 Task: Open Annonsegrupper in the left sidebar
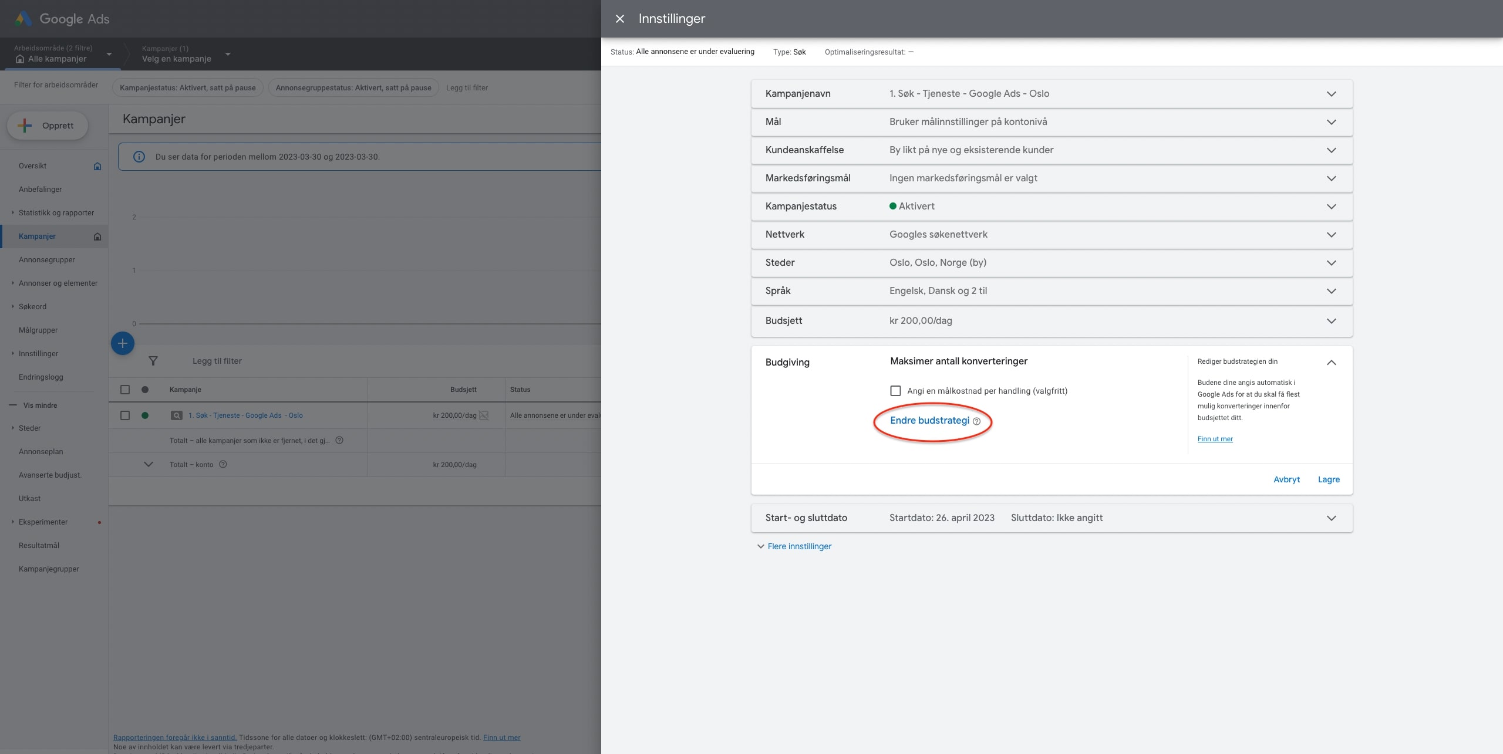pos(47,259)
